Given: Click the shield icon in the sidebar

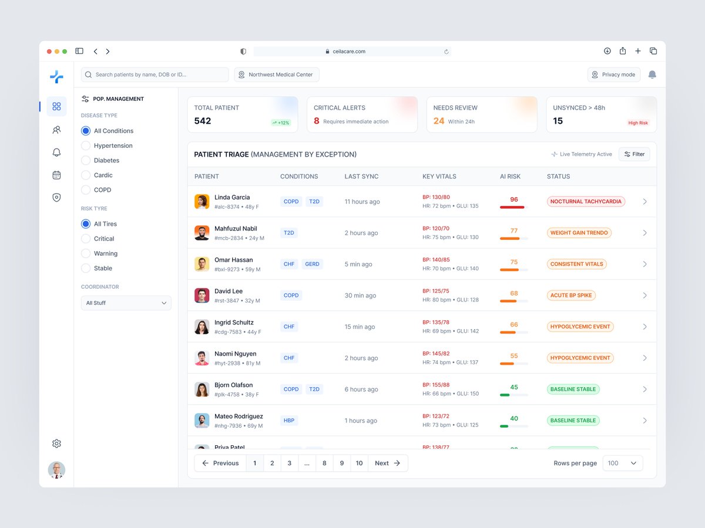Looking at the screenshot, I should coord(56,197).
